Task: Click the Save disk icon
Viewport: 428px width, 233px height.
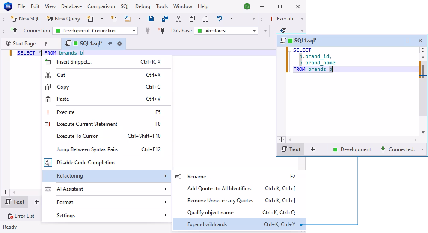Action: point(151,19)
